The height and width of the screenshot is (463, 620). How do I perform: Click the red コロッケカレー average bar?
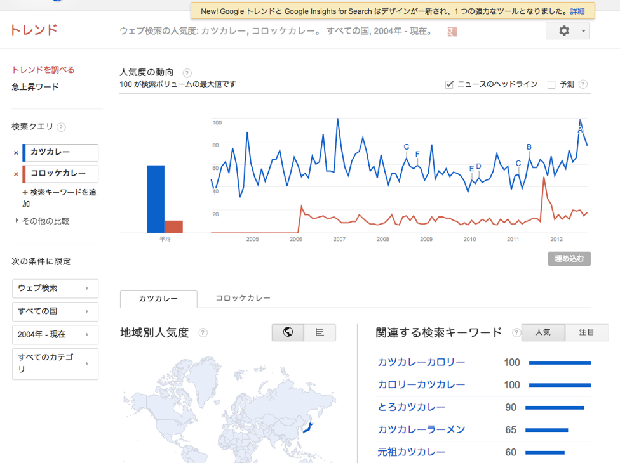(x=174, y=227)
